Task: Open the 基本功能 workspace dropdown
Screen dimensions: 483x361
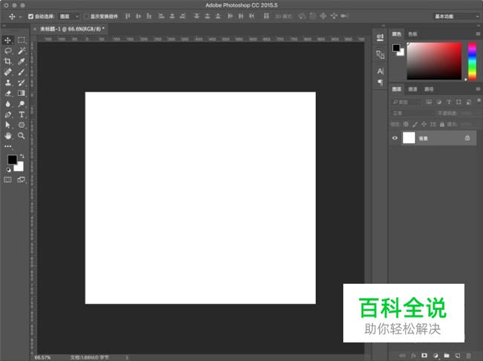Action: click(456, 16)
